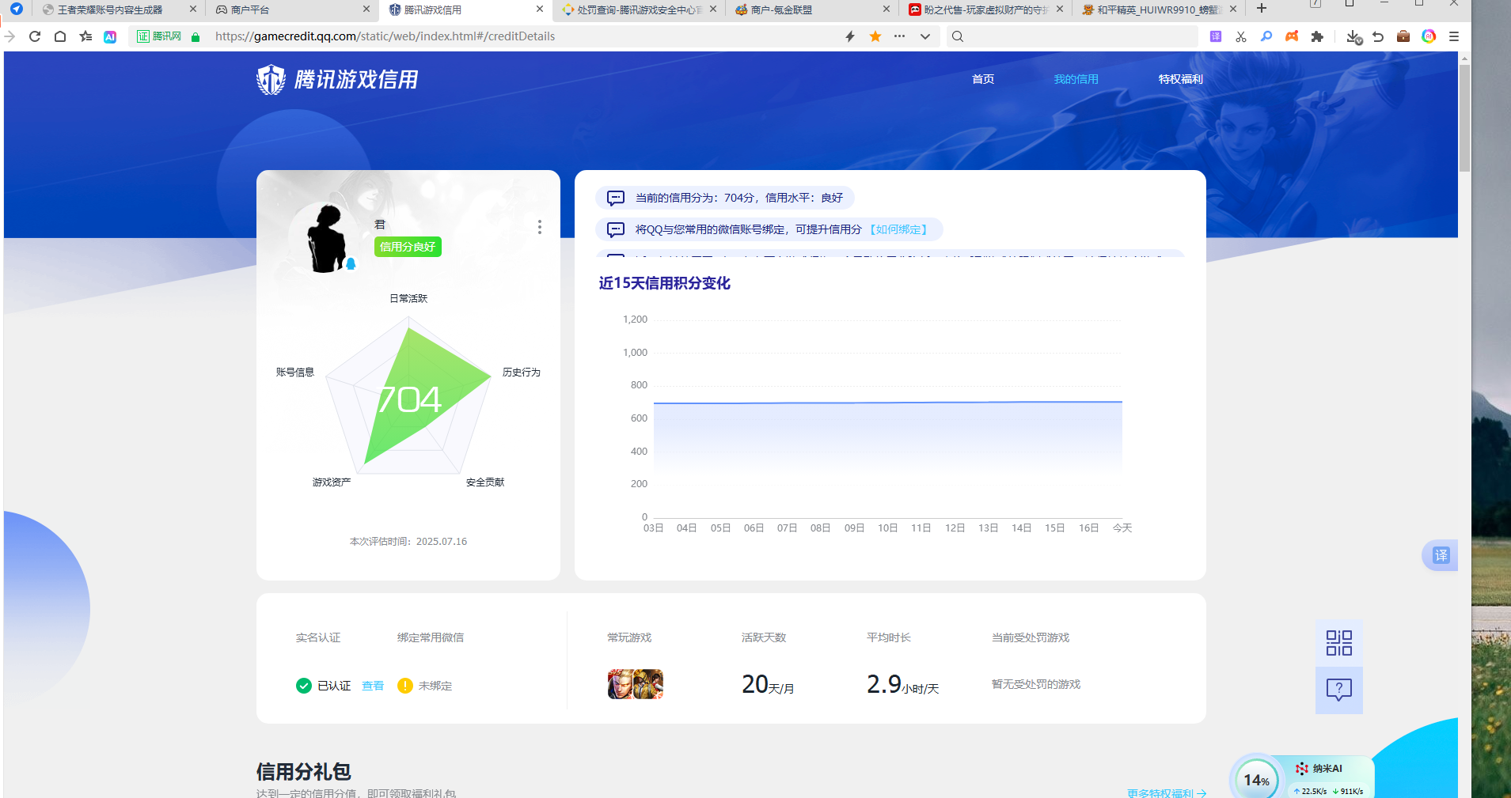This screenshot has height=798, width=1511.
Task: Reload the page with the refresh icon
Action: (x=35, y=36)
